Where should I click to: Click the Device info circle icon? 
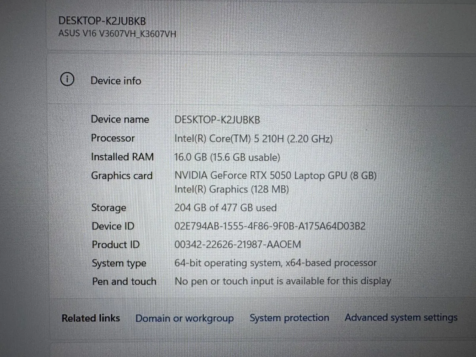[67, 80]
